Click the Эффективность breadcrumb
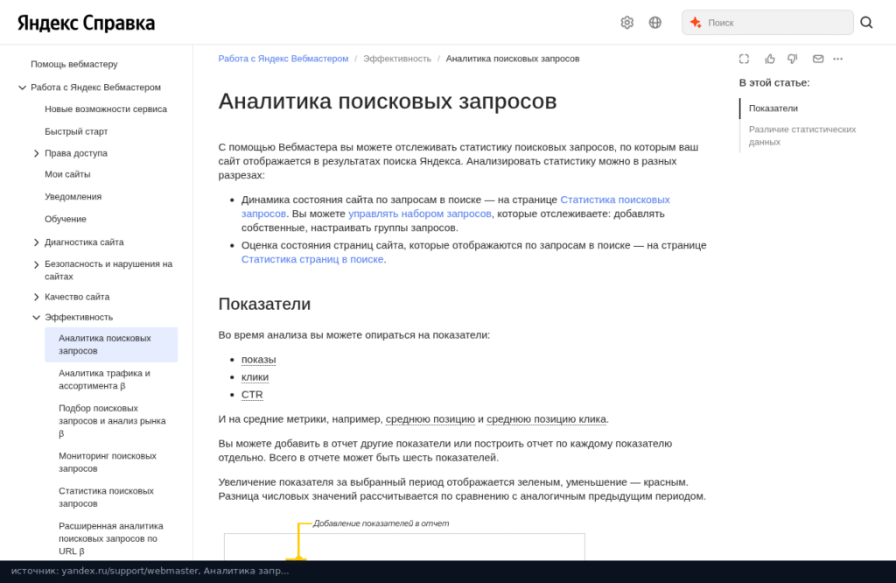The width and height of the screenshot is (896, 583). click(x=397, y=59)
